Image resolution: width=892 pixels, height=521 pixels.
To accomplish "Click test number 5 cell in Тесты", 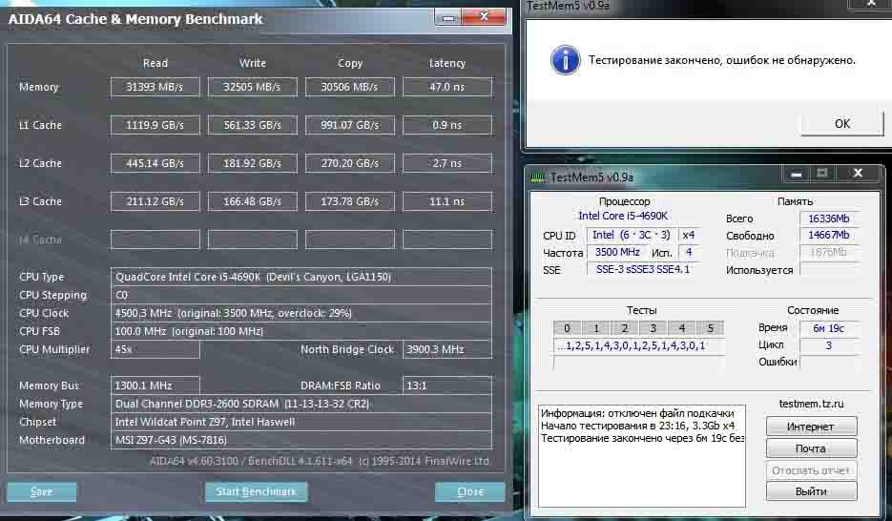I will (x=711, y=328).
